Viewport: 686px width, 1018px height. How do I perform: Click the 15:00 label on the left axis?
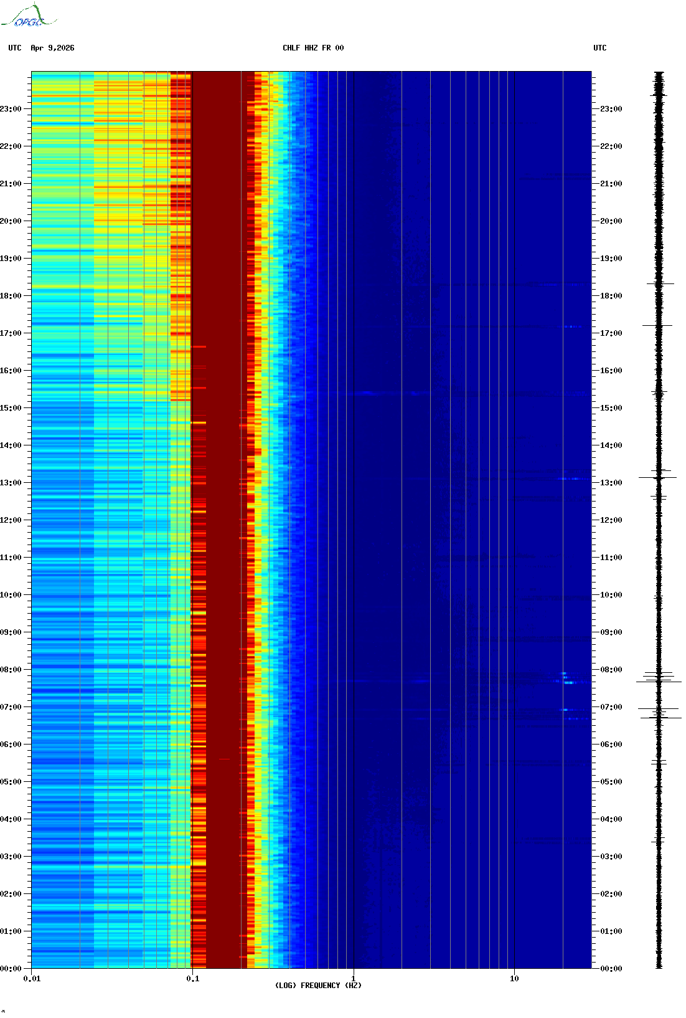11,408
